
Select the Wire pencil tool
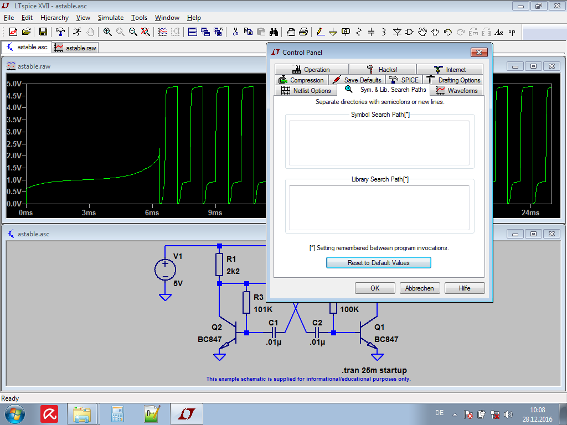(x=321, y=32)
